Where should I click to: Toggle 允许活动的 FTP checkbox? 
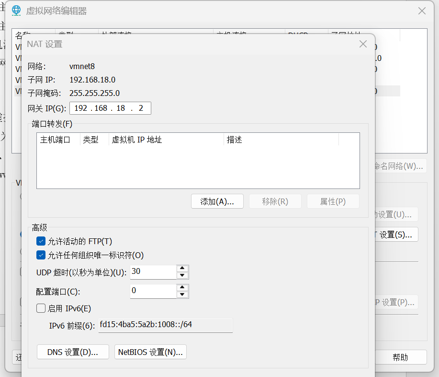tap(41, 241)
